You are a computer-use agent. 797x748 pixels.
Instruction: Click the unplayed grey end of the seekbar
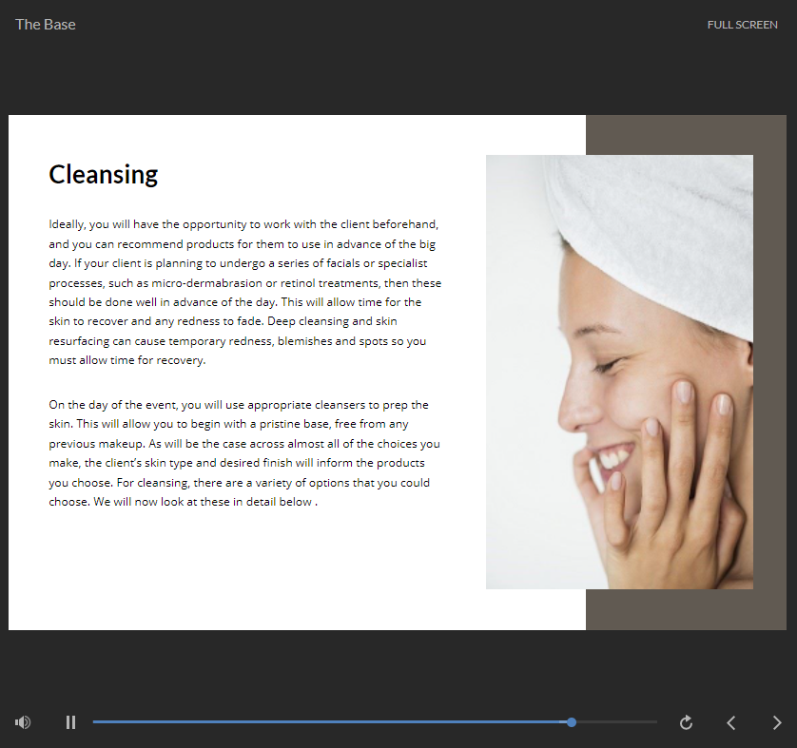click(618, 722)
